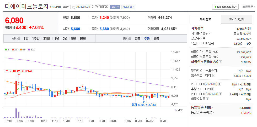Open help icon beside 추정PER EPS
This screenshot has height=127, width=257.
[x=213, y=89]
